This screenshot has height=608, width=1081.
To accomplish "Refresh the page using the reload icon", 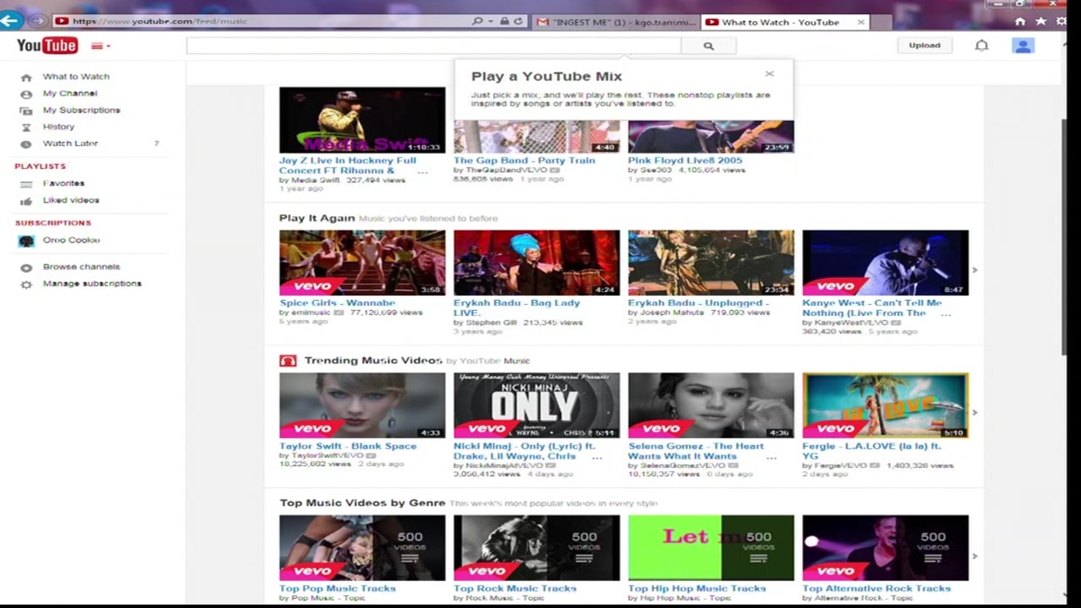I will pyautogui.click(x=518, y=22).
